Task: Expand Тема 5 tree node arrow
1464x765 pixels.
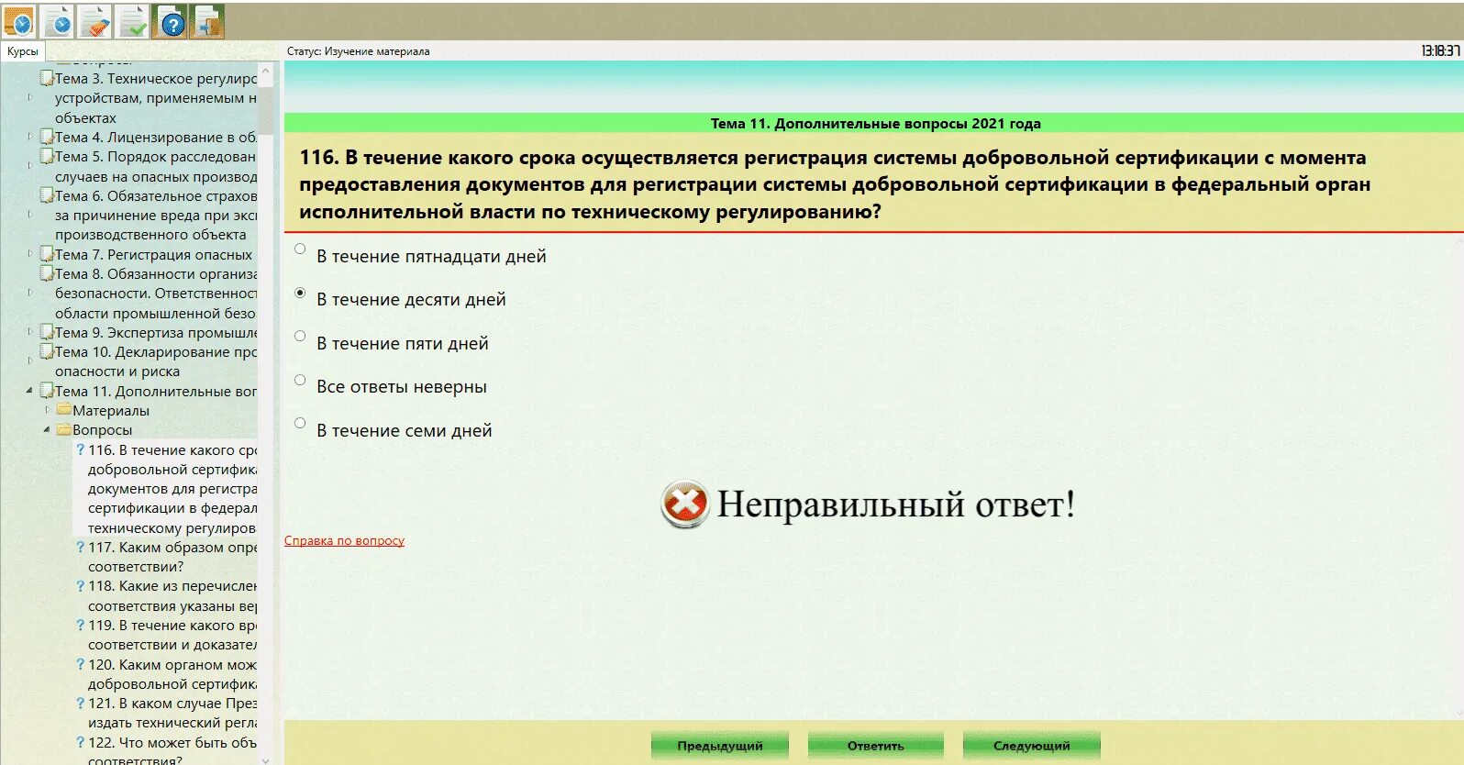Action: click(29, 166)
